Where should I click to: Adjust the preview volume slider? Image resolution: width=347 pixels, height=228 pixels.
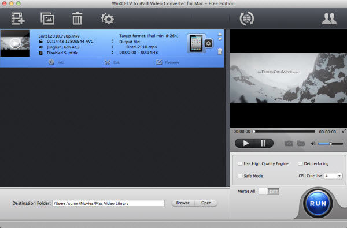[x=330, y=144]
